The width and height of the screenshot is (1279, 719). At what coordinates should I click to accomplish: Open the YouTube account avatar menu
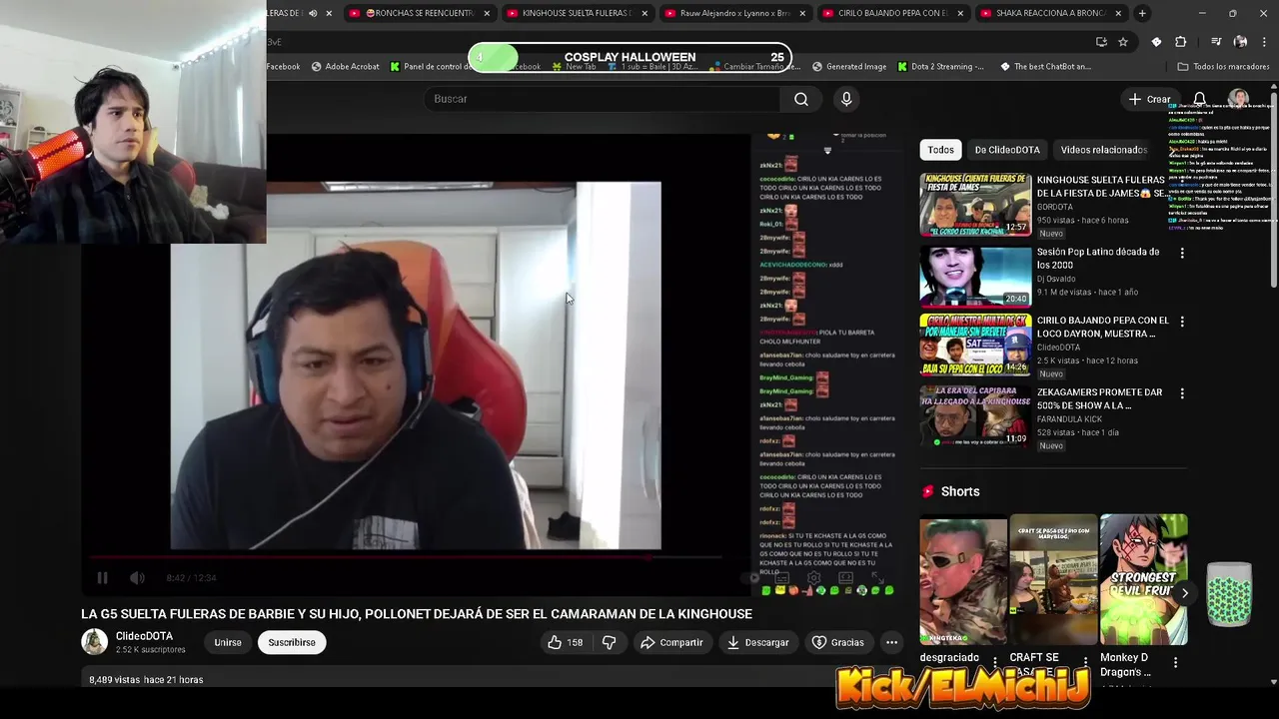coord(1238,99)
